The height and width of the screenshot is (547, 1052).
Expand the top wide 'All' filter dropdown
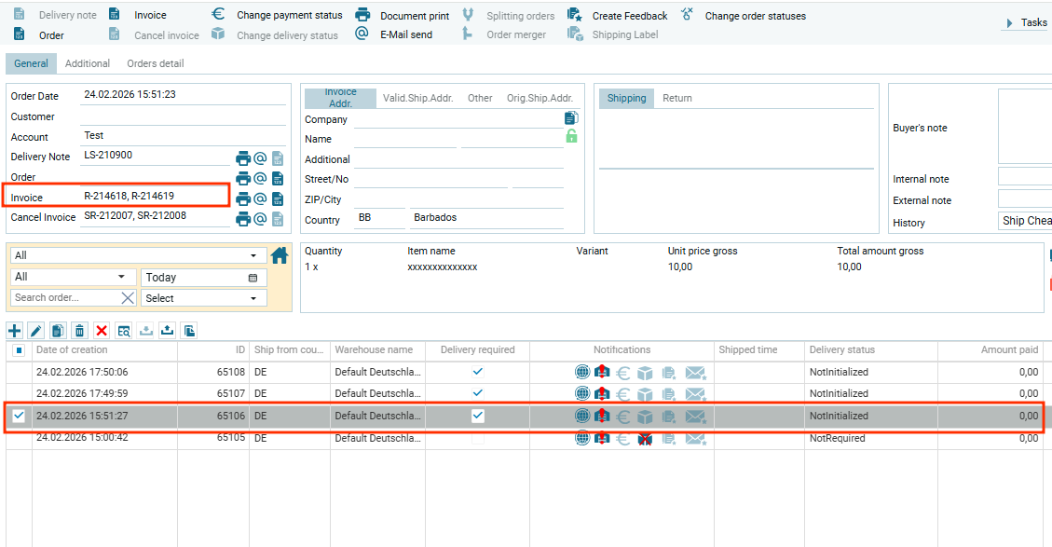click(x=253, y=255)
